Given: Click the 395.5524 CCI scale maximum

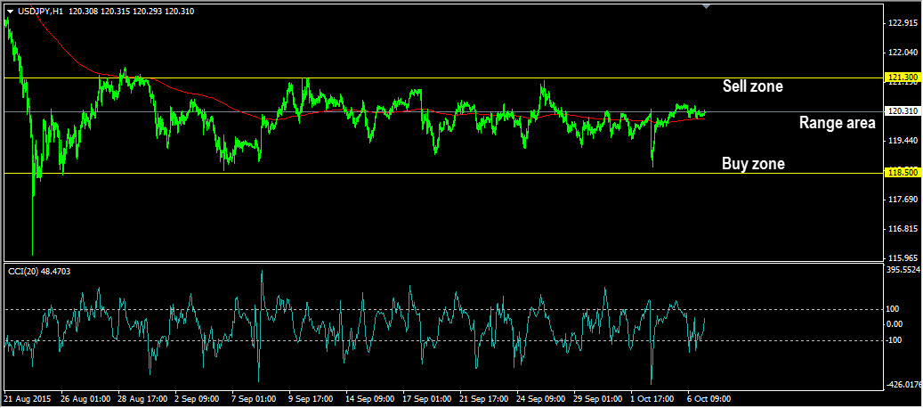Looking at the screenshot, I should pyautogui.click(x=904, y=268).
